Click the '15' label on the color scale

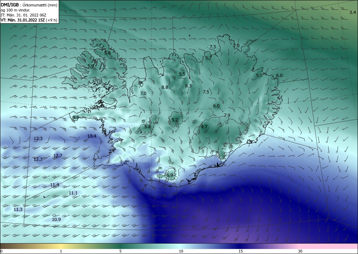[241, 251]
